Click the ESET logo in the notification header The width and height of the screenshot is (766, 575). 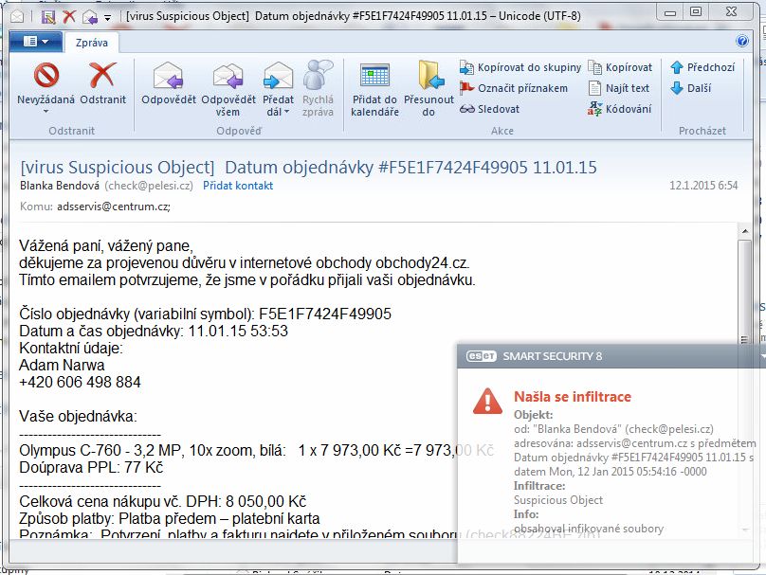point(482,356)
